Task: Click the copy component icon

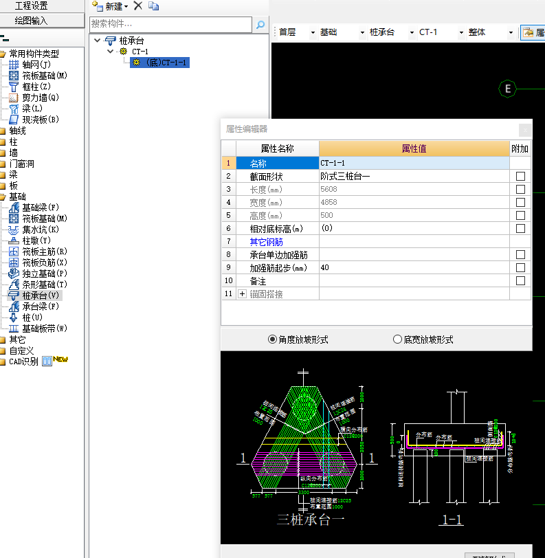Action: (153, 6)
